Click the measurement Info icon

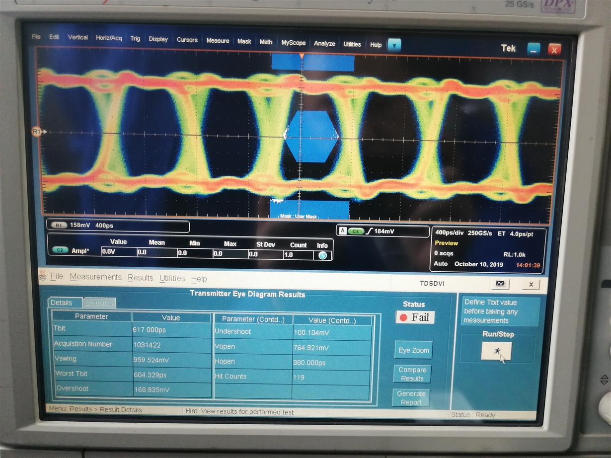[x=322, y=255]
